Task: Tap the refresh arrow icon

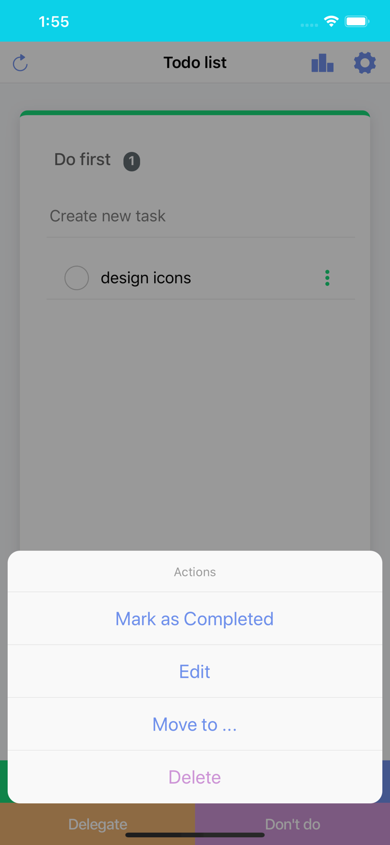Action: (x=20, y=63)
